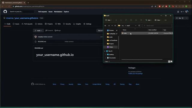View 0 tags link
The height and width of the screenshot is (108, 192).
(58, 31)
